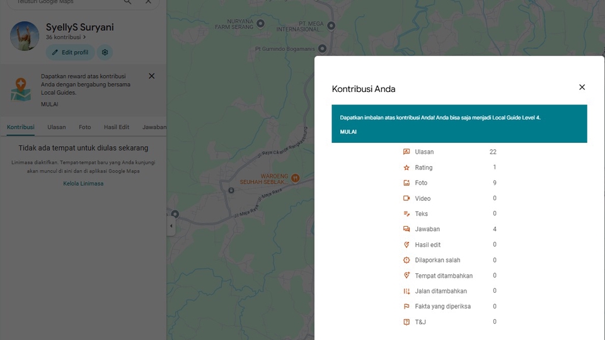Switch to the Kontribusi tab
This screenshot has width=605, height=340.
click(x=21, y=127)
